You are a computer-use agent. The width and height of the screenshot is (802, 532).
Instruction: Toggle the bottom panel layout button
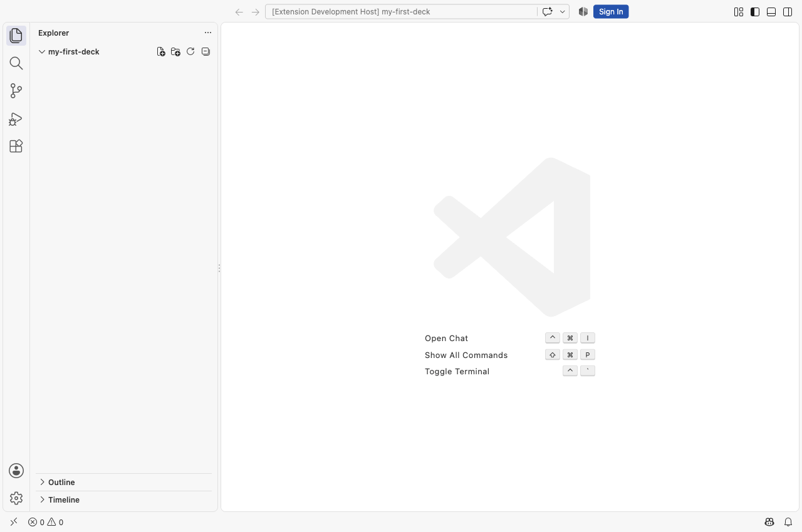(x=771, y=12)
